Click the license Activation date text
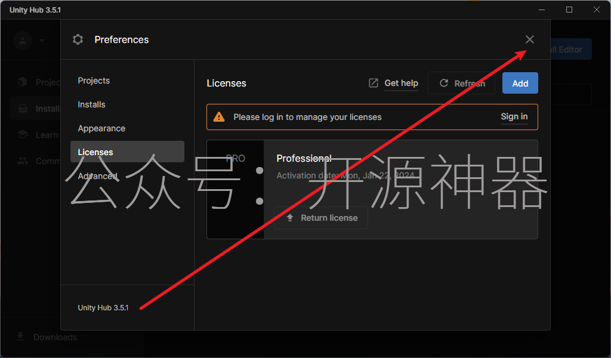 345,175
